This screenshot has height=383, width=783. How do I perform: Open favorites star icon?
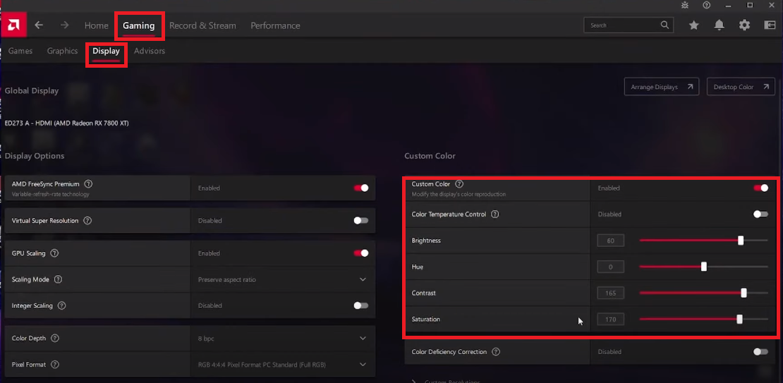point(694,25)
